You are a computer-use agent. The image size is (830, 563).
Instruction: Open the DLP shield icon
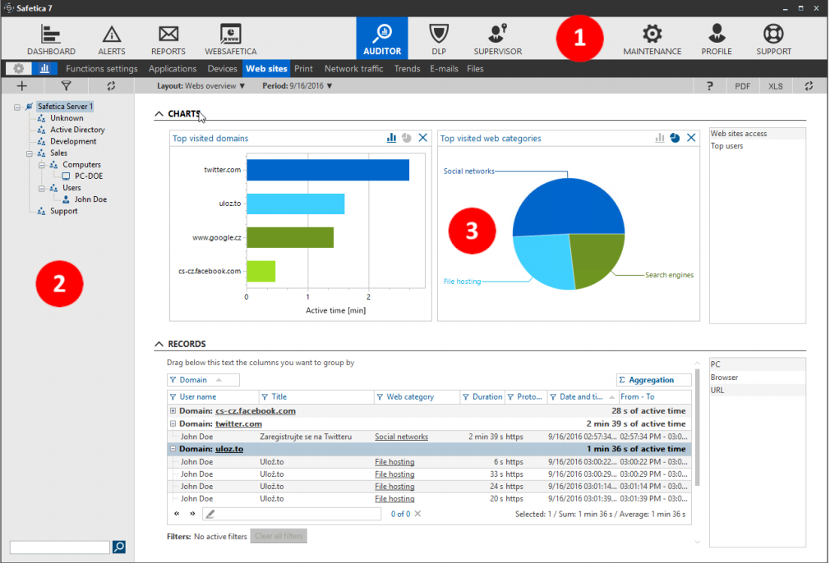(x=439, y=35)
